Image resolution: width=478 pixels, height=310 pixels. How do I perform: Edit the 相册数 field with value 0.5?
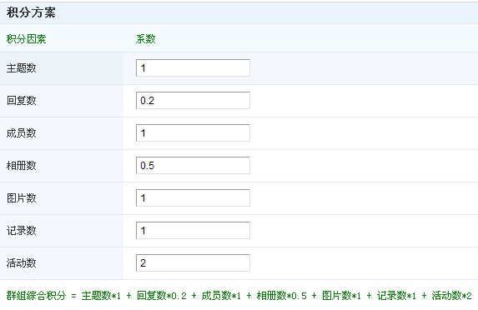click(193, 165)
